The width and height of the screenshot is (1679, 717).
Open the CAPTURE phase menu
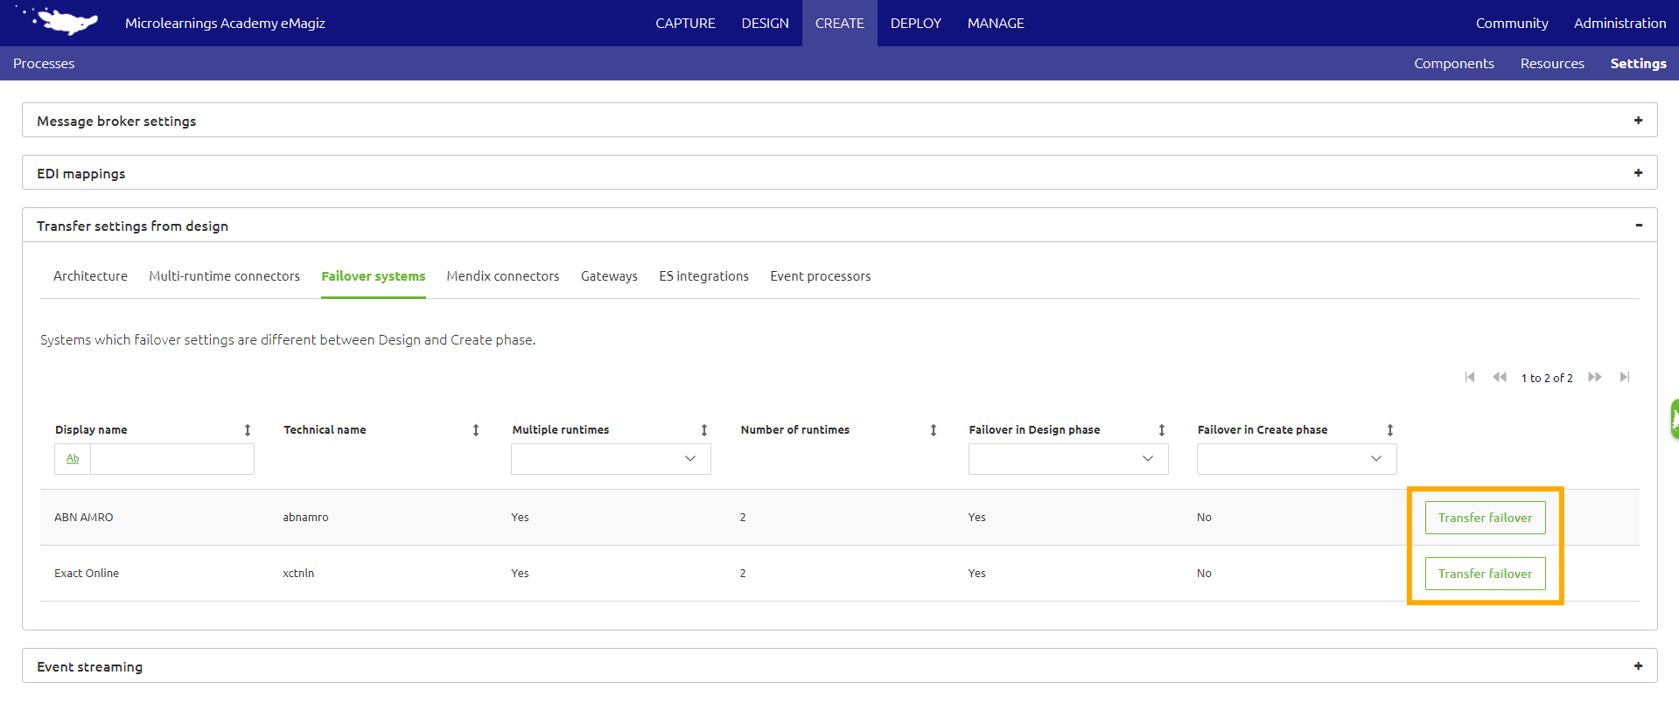tap(685, 24)
